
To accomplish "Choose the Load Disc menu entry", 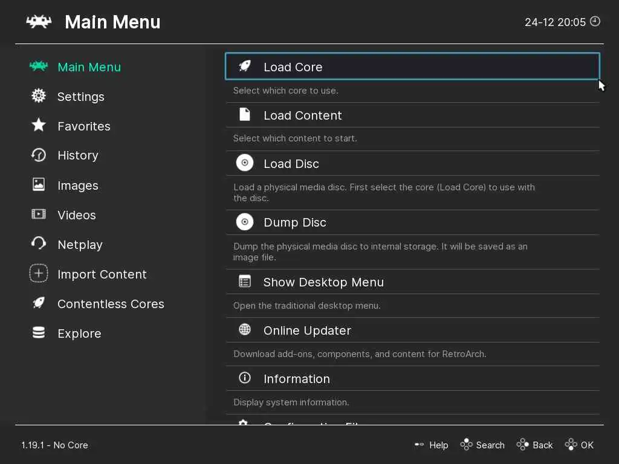I will coord(412,163).
